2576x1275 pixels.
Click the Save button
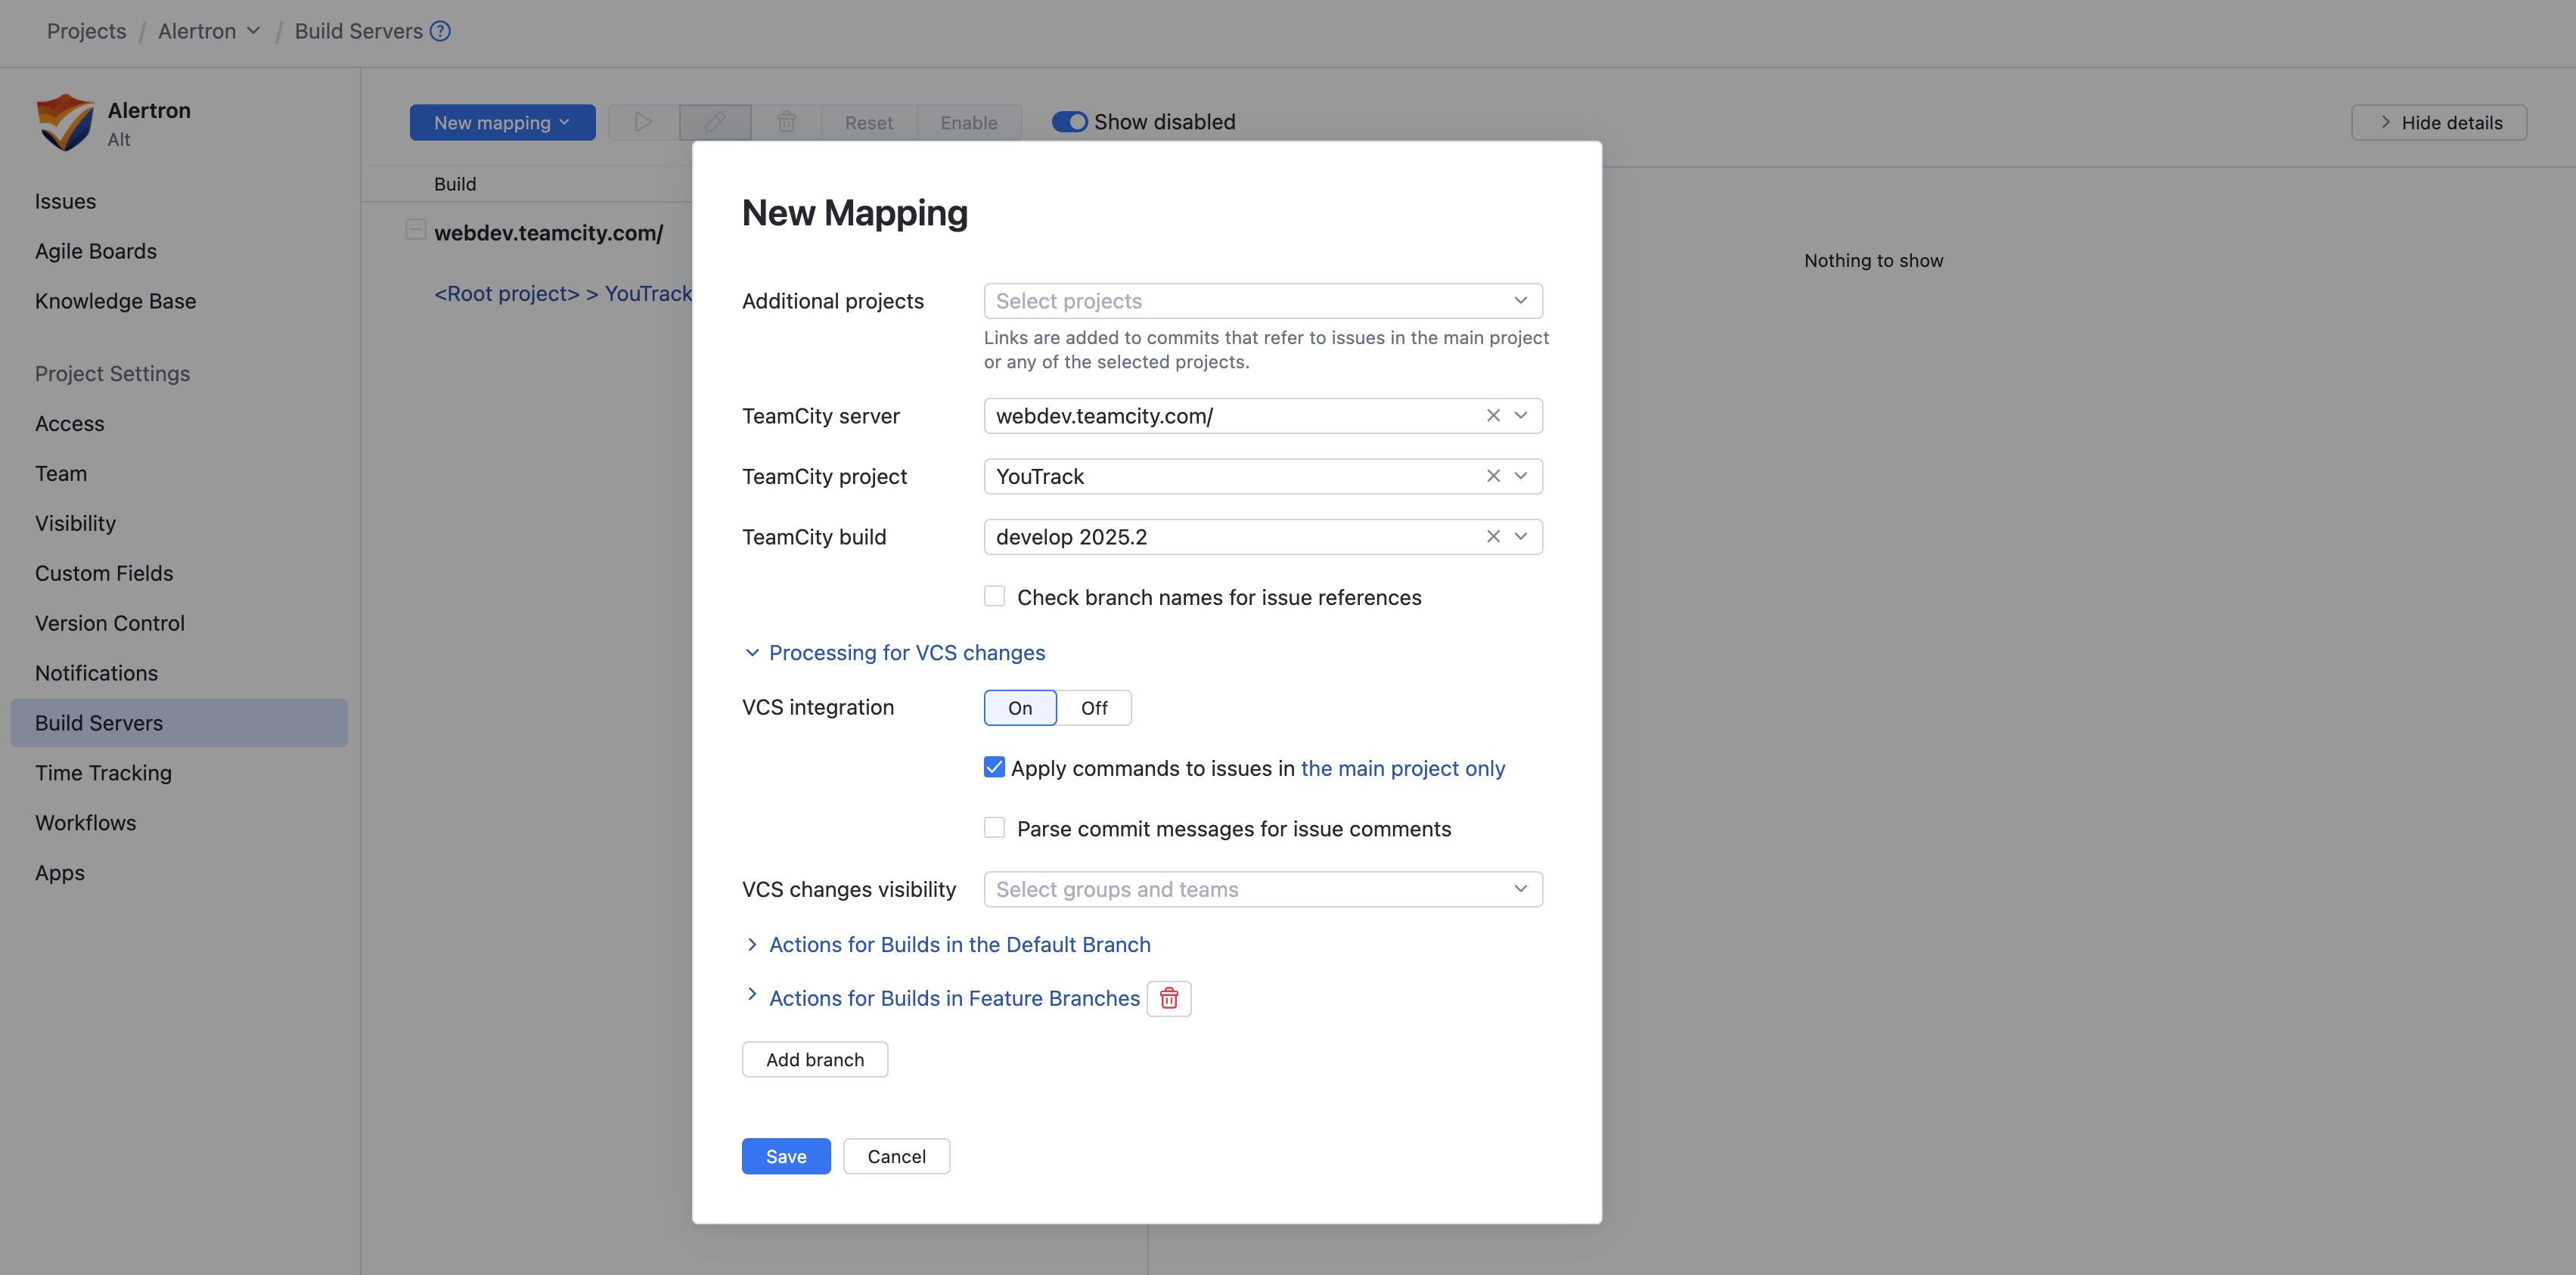(x=785, y=1156)
